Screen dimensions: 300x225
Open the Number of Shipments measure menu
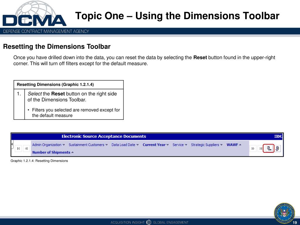point(53,152)
